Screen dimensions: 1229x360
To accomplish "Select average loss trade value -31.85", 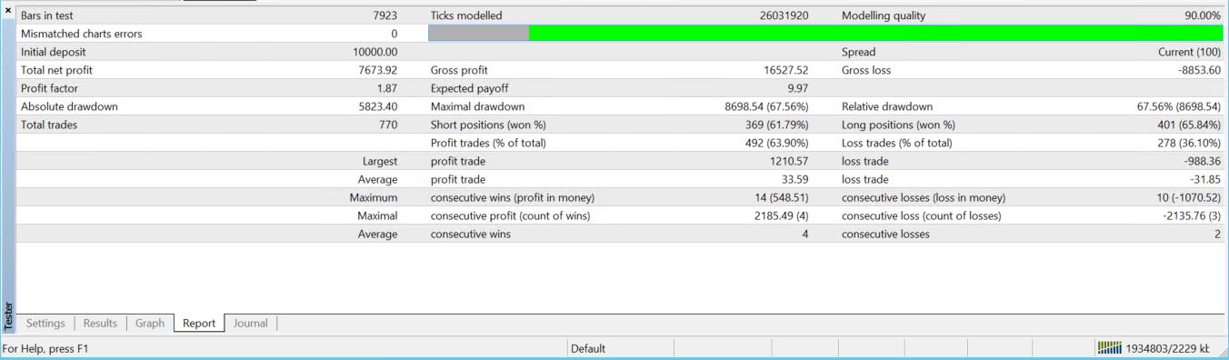I will click(1205, 179).
